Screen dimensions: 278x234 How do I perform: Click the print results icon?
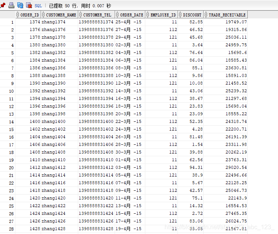(12, 5)
